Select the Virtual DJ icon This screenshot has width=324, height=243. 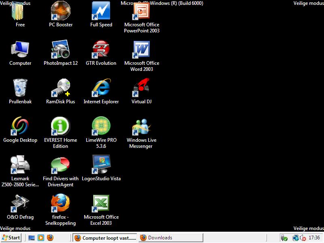click(141, 88)
